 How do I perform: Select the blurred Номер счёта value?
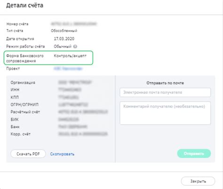coord(74,24)
